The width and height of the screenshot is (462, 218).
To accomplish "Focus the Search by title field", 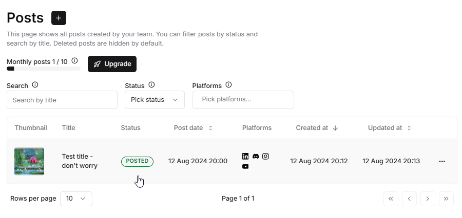I will pos(62,100).
